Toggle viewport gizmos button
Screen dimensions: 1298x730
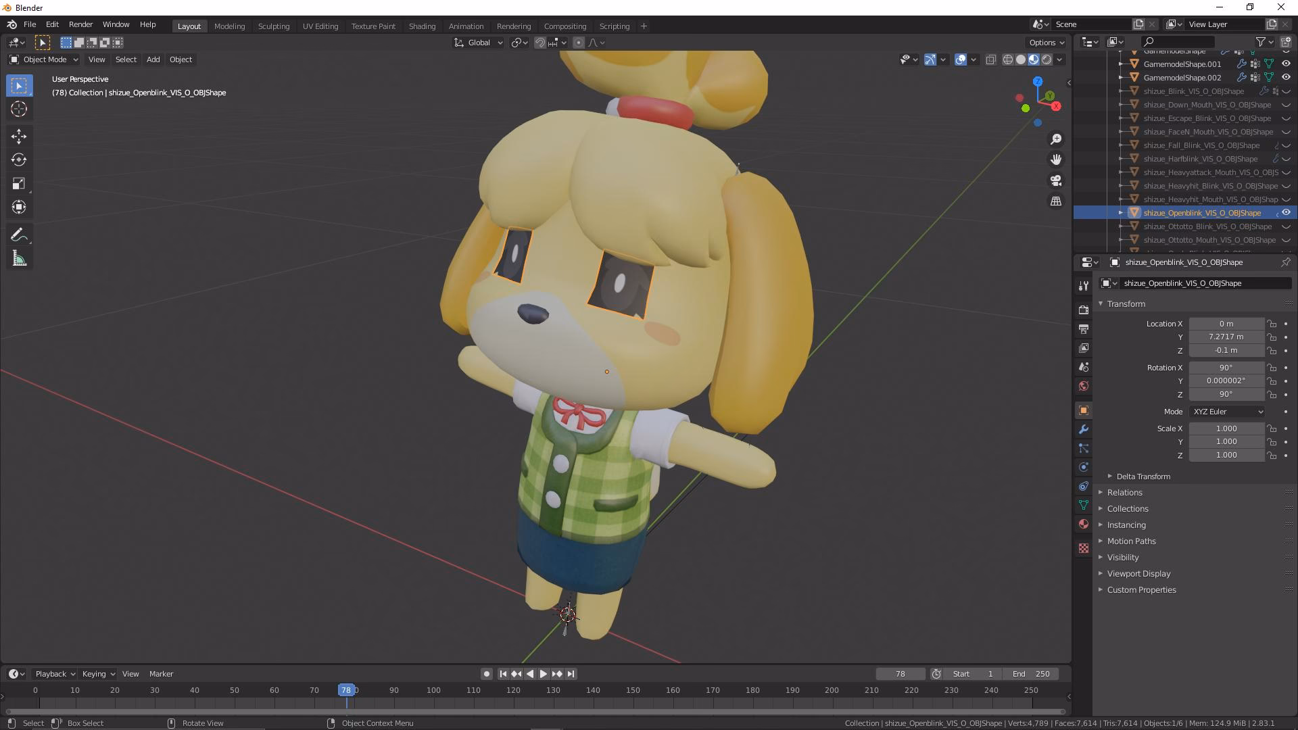[930, 59]
